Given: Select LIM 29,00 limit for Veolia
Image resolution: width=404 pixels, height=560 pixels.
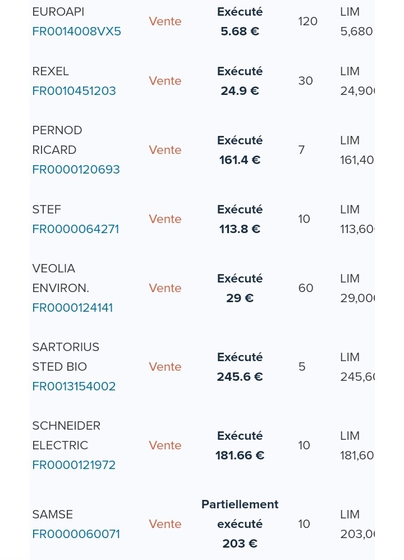Looking at the screenshot, I should [x=357, y=288].
